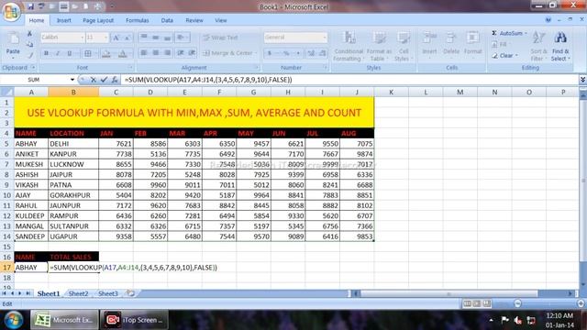The height and width of the screenshot is (330, 587).
Task: Open the View tab
Action: [221, 20]
